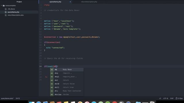Open queryName.php in the project tree
184x103 pixels.
pos(14,12)
